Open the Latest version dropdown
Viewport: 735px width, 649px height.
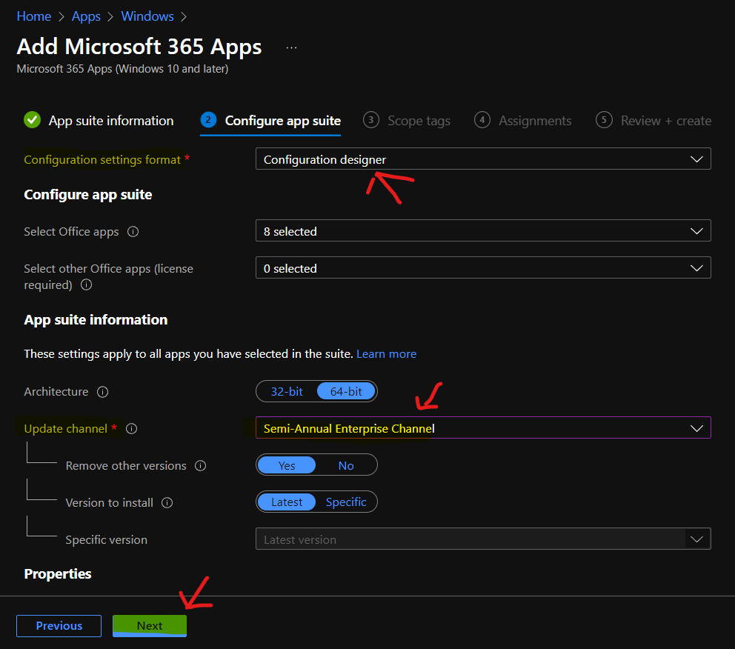pyautogui.click(x=483, y=539)
